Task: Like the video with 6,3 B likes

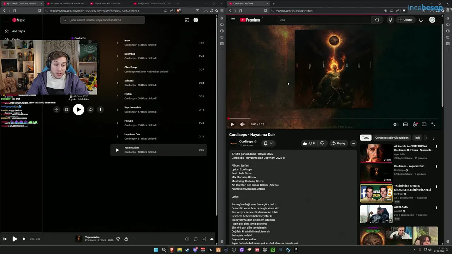Action: (309, 143)
